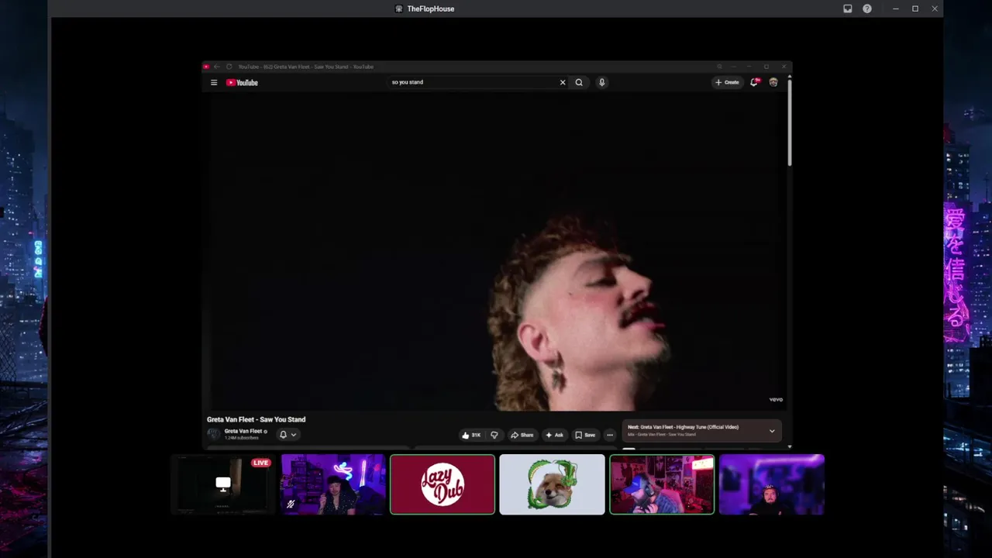
Task: Select the LIVE screen share tile
Action: [x=223, y=484]
